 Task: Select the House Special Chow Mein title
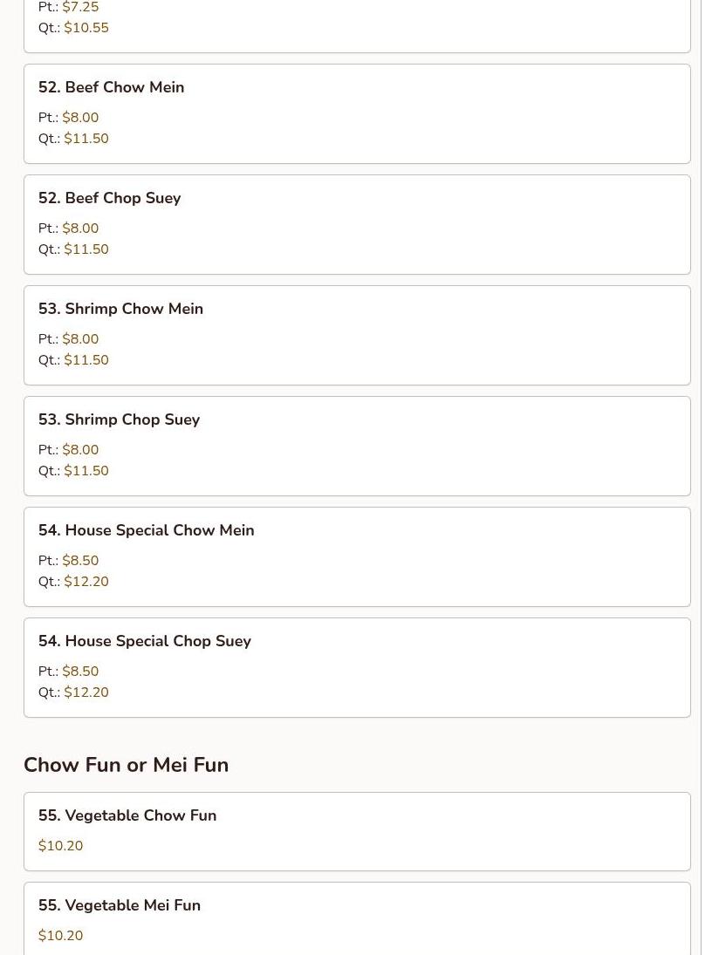(146, 530)
